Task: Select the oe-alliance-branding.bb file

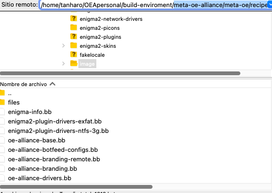Action: click(x=42, y=169)
